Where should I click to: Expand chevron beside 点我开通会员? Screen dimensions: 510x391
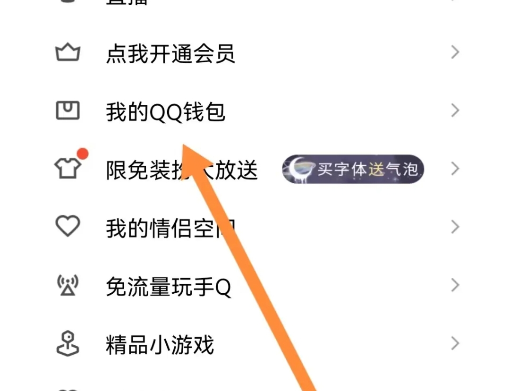455,52
